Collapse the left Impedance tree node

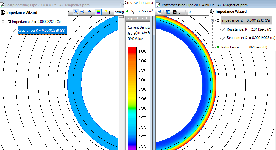coord(3,22)
